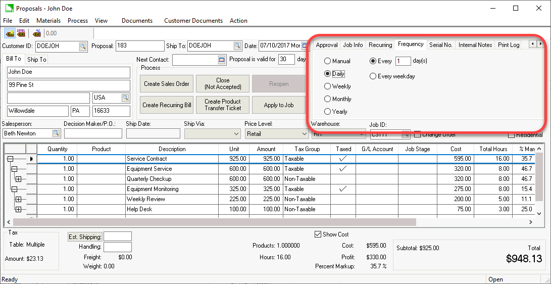Toggle the Show Cost checkbox
Image resolution: width=551 pixels, height=284 pixels.
(x=318, y=234)
